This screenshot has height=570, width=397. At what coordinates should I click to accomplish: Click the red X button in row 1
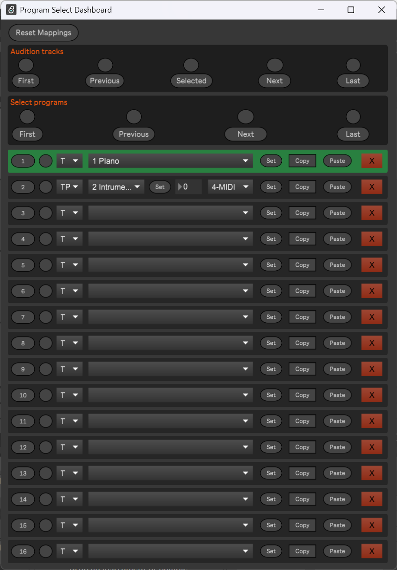[x=371, y=161]
